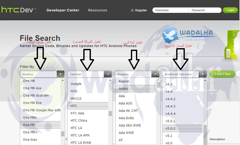The height and width of the screenshot is (145, 240).
Task: Focus the Username input field
Action: pyautogui.click(x=170, y=10)
